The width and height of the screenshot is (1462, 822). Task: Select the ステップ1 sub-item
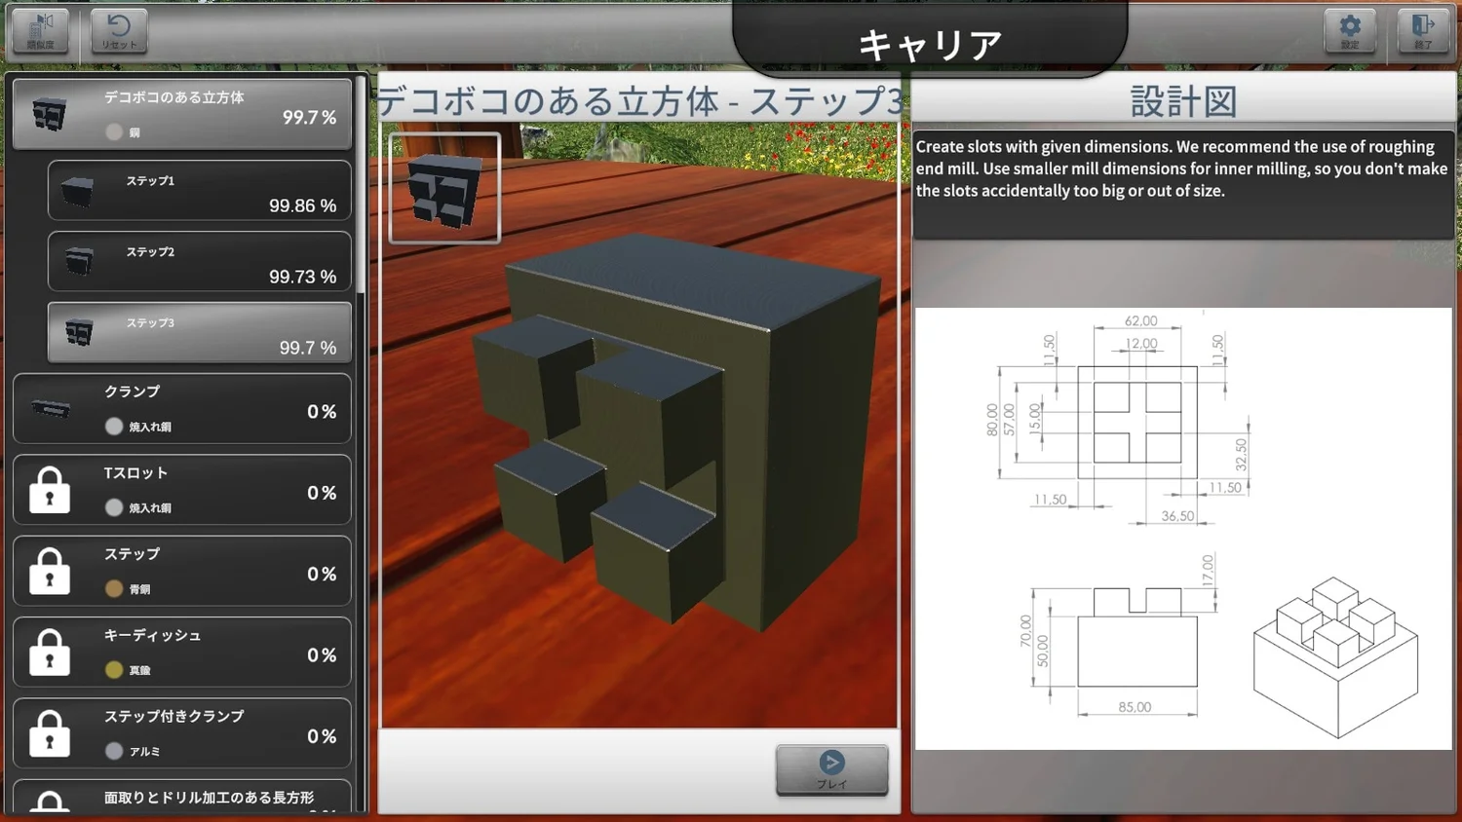pyautogui.click(x=199, y=191)
